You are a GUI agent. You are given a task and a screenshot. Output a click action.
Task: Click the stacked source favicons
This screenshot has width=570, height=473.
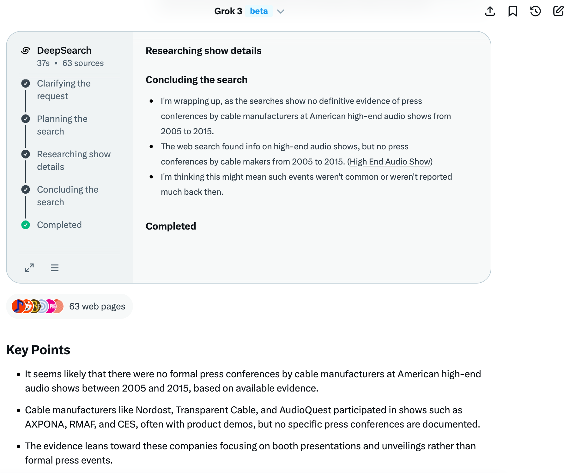click(38, 306)
